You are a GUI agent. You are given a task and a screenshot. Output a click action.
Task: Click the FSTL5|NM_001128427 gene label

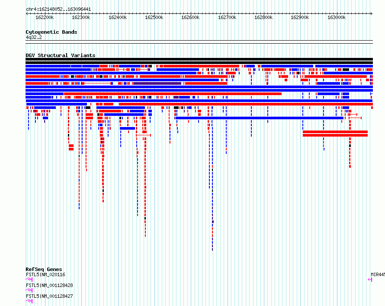(x=49, y=296)
